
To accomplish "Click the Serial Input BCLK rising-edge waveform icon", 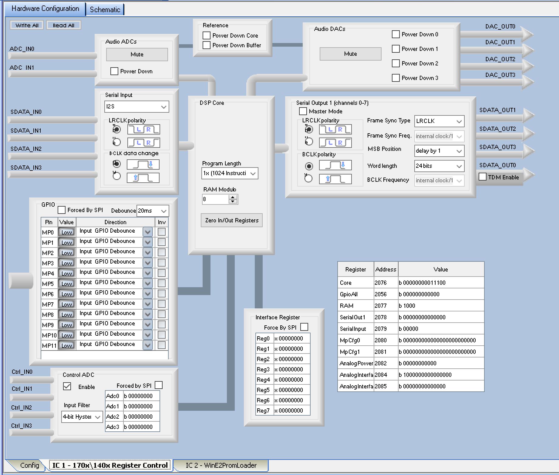I will point(143,178).
